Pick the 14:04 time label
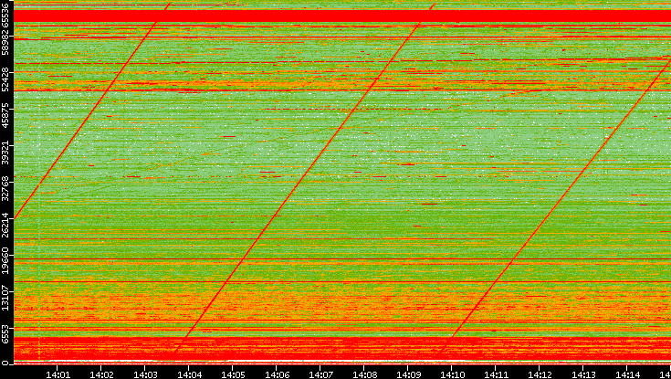Image resolution: width=671 pixels, height=379 pixels. (x=189, y=375)
